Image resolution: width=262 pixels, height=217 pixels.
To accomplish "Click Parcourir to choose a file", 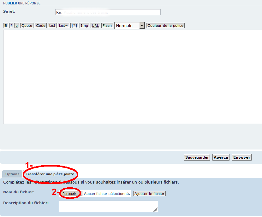I will [70, 194].
